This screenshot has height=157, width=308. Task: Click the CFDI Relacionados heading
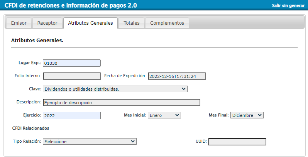[x=30, y=128]
